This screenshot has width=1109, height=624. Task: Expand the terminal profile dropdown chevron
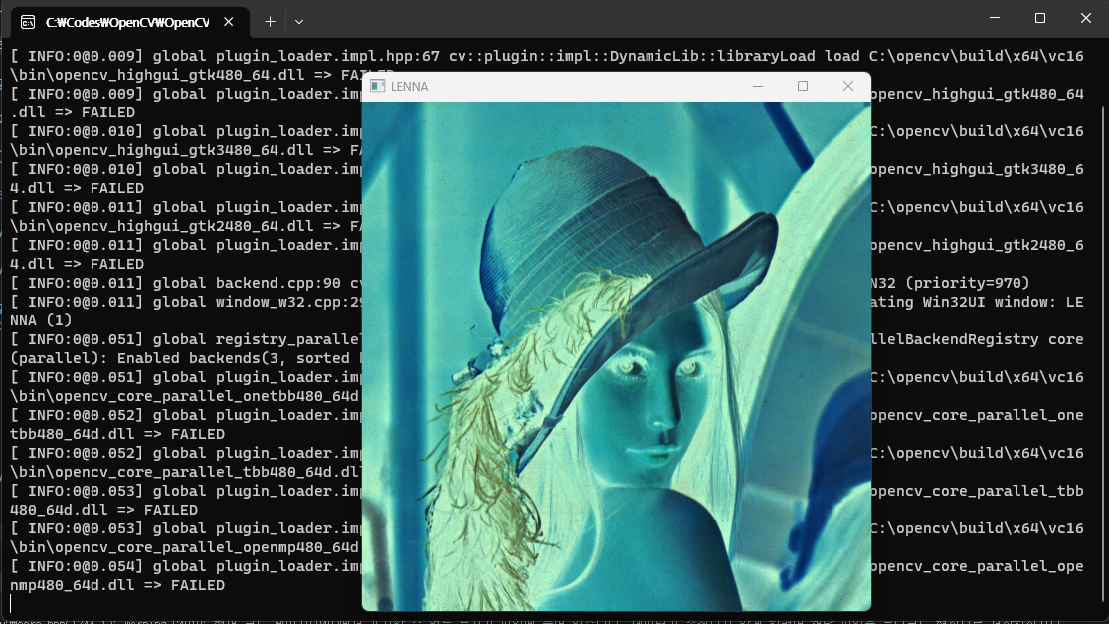coord(299,22)
